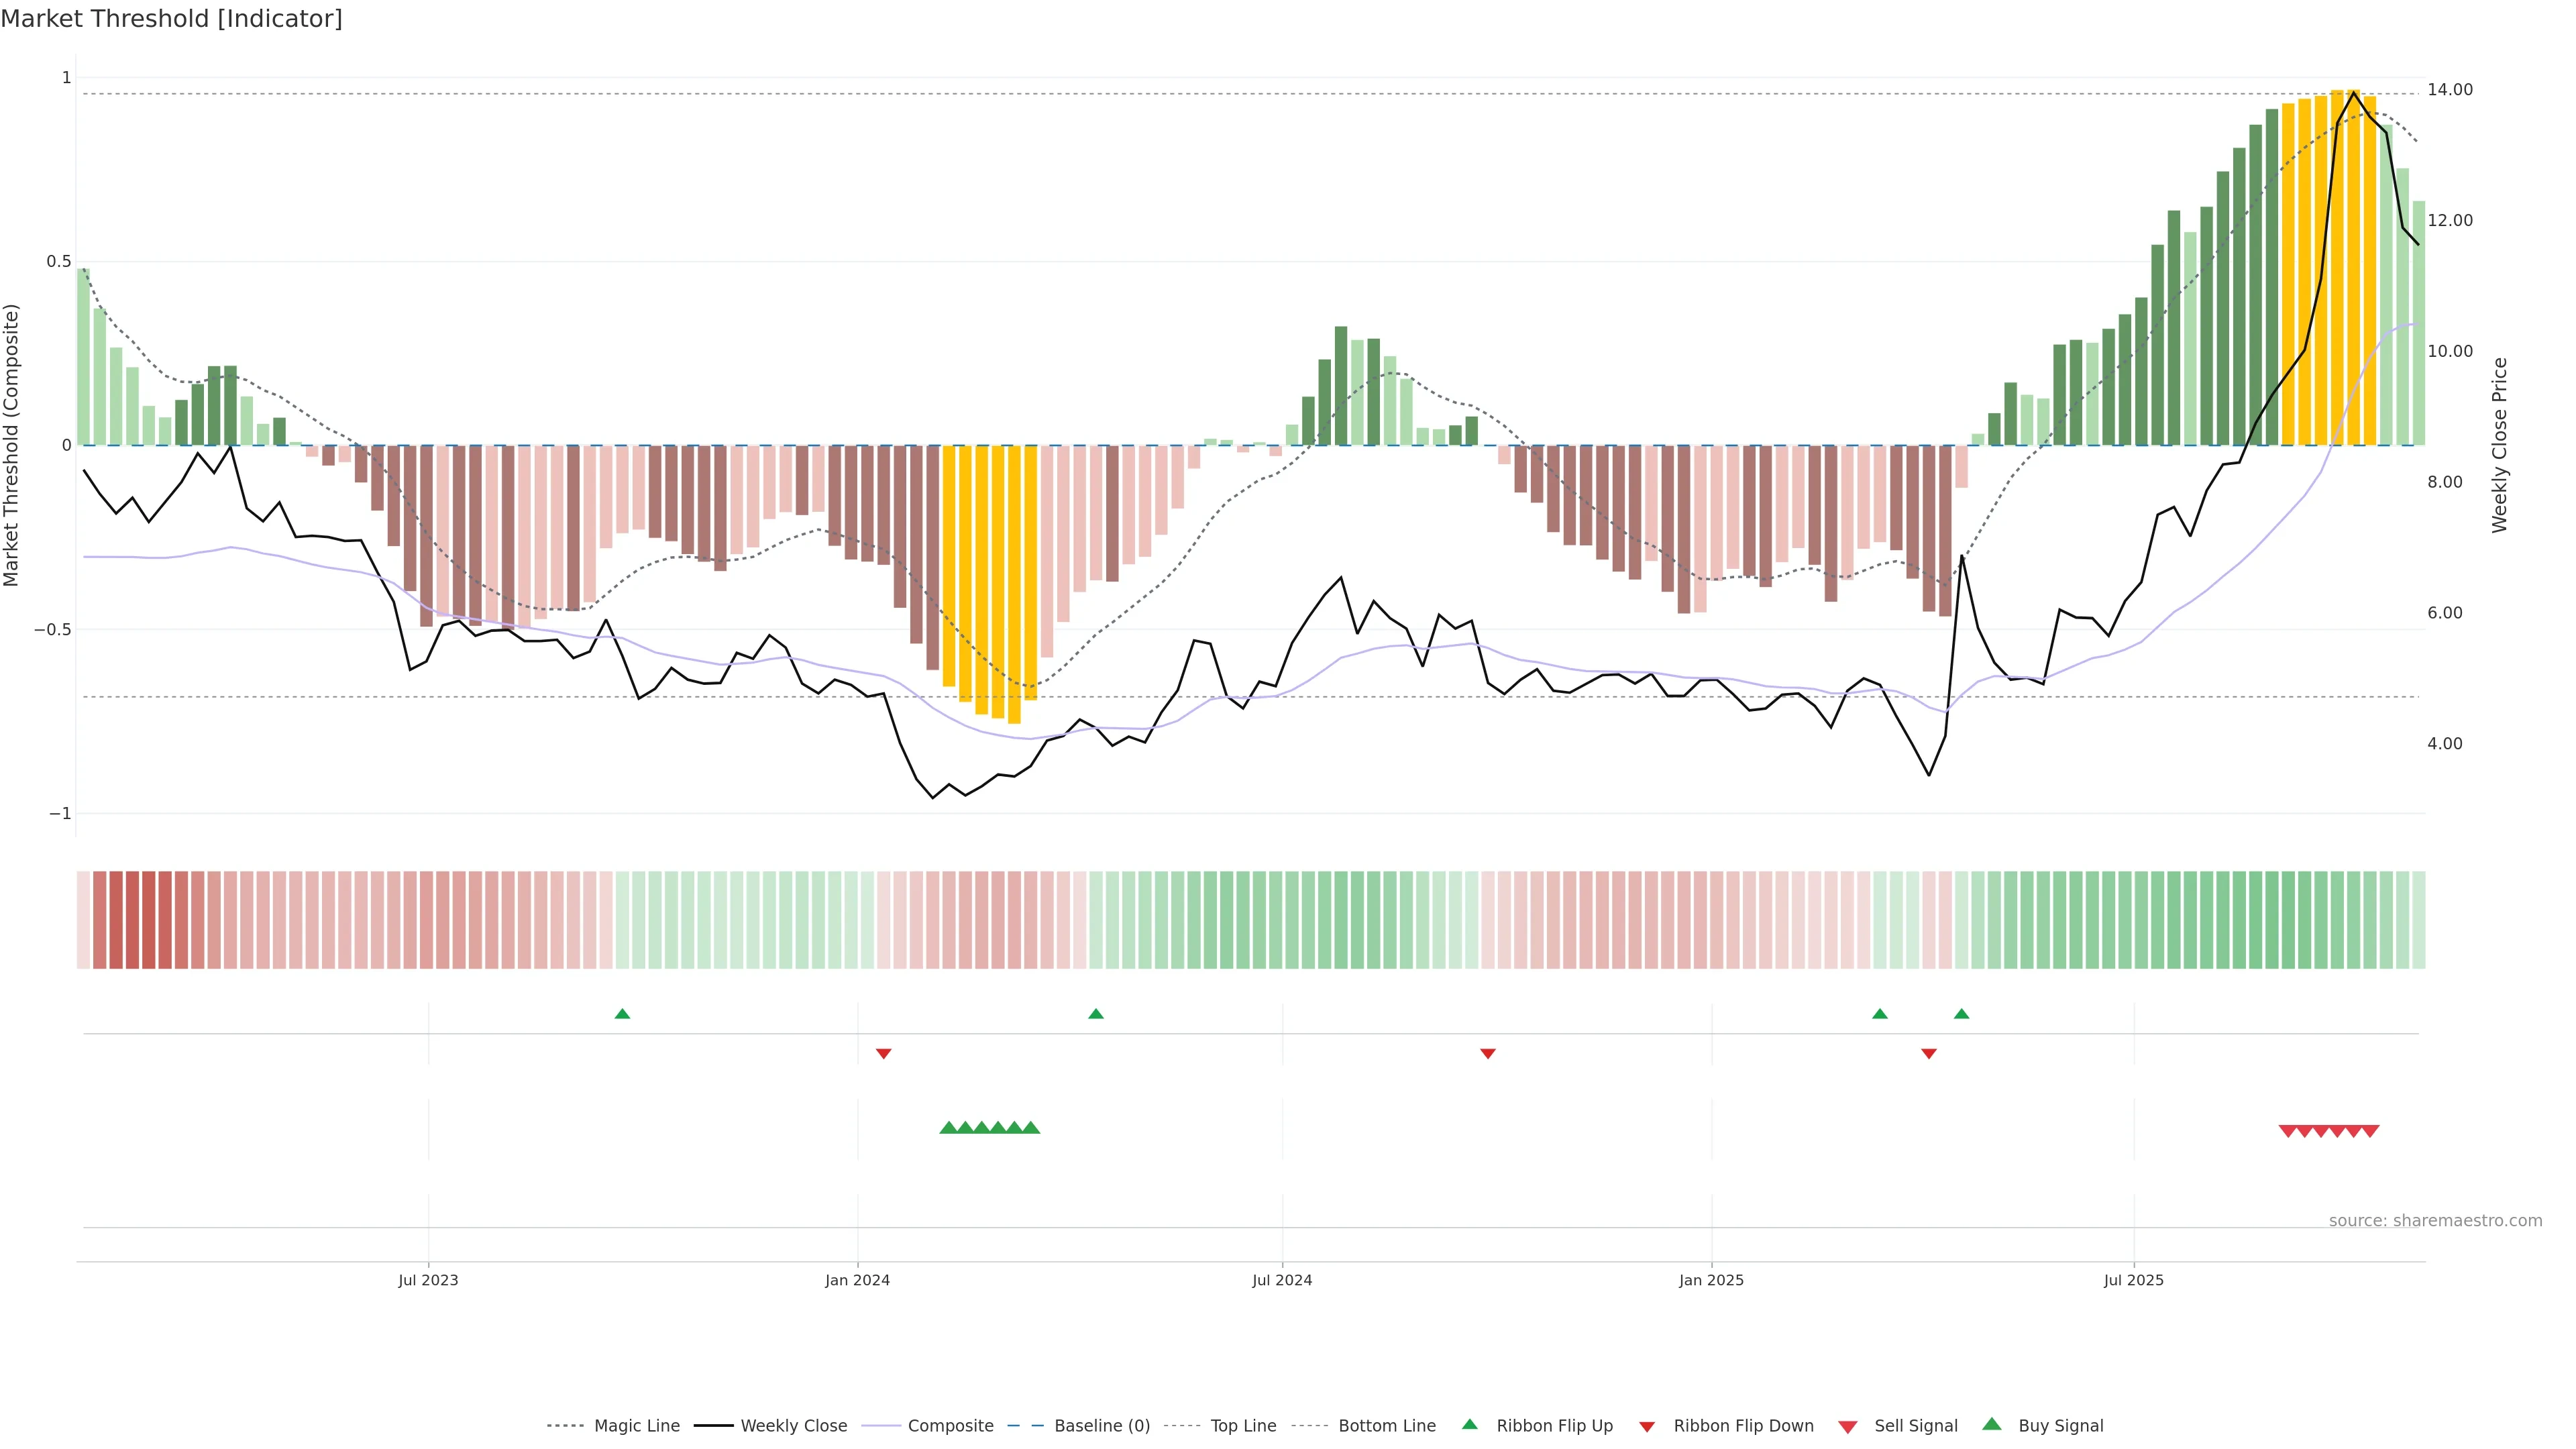Click Ribbon Flip Up legend triangle icon
This screenshot has width=2576, height=1449.
(x=1469, y=1424)
